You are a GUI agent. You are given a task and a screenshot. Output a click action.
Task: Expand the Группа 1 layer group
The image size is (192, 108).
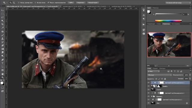point(152,96)
